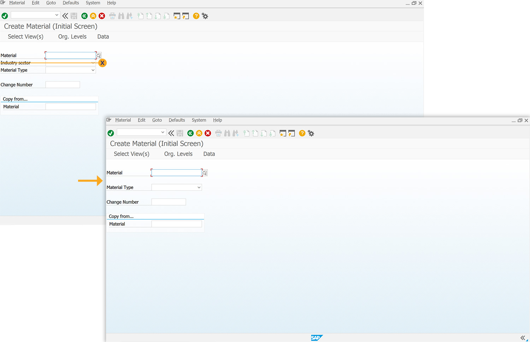
Task: Click Data button in background window
Action: pos(103,37)
